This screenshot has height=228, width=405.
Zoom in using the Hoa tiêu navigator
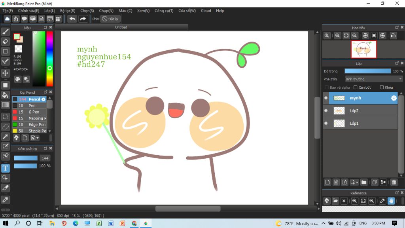click(x=337, y=36)
